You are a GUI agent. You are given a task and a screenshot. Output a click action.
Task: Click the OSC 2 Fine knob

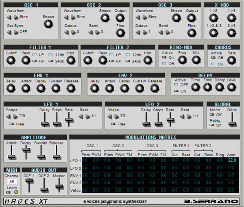[120, 32]
